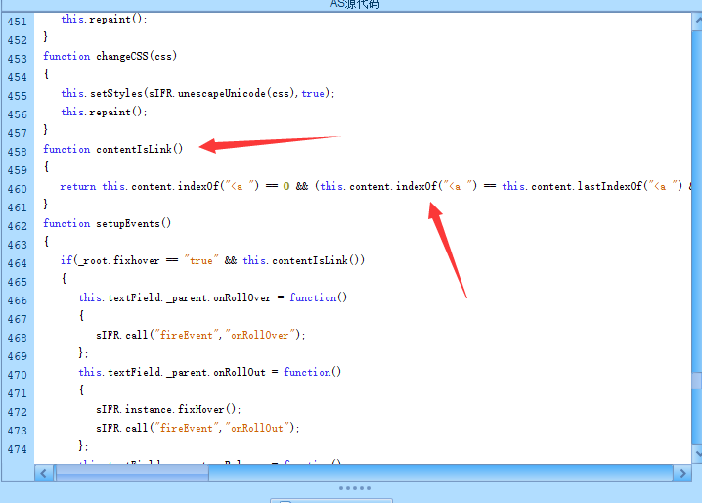Click the fixHover call on line 472

point(201,409)
